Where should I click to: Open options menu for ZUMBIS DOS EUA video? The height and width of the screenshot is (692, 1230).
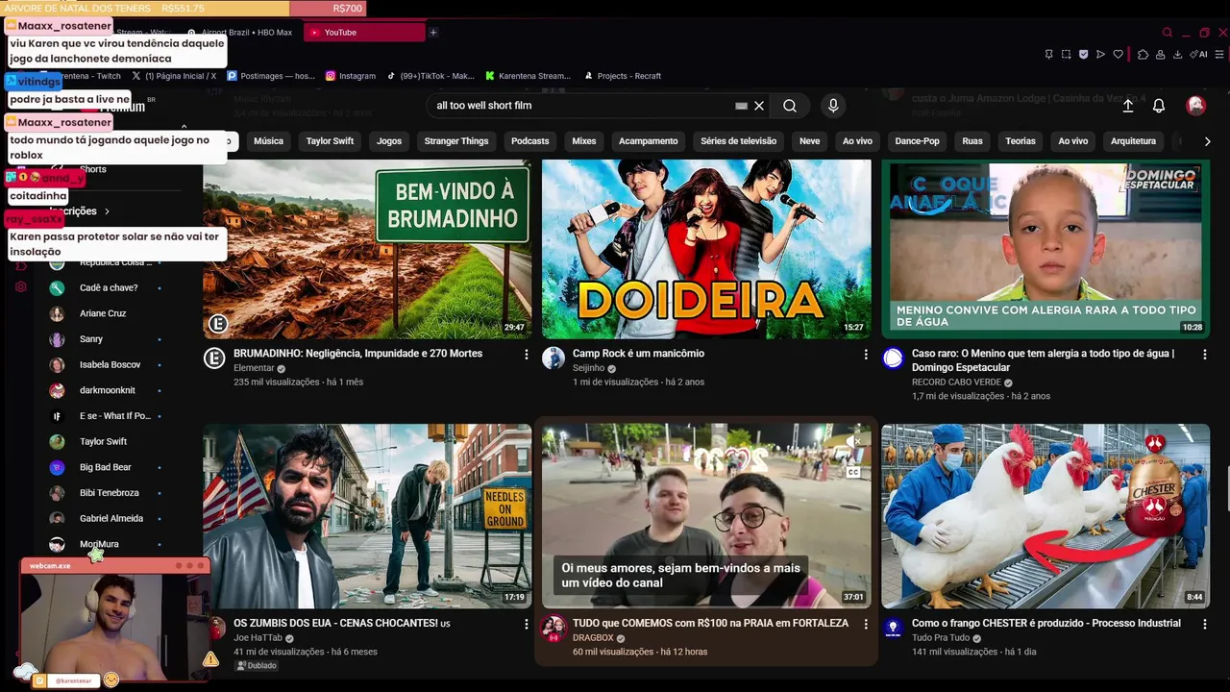pyautogui.click(x=526, y=625)
